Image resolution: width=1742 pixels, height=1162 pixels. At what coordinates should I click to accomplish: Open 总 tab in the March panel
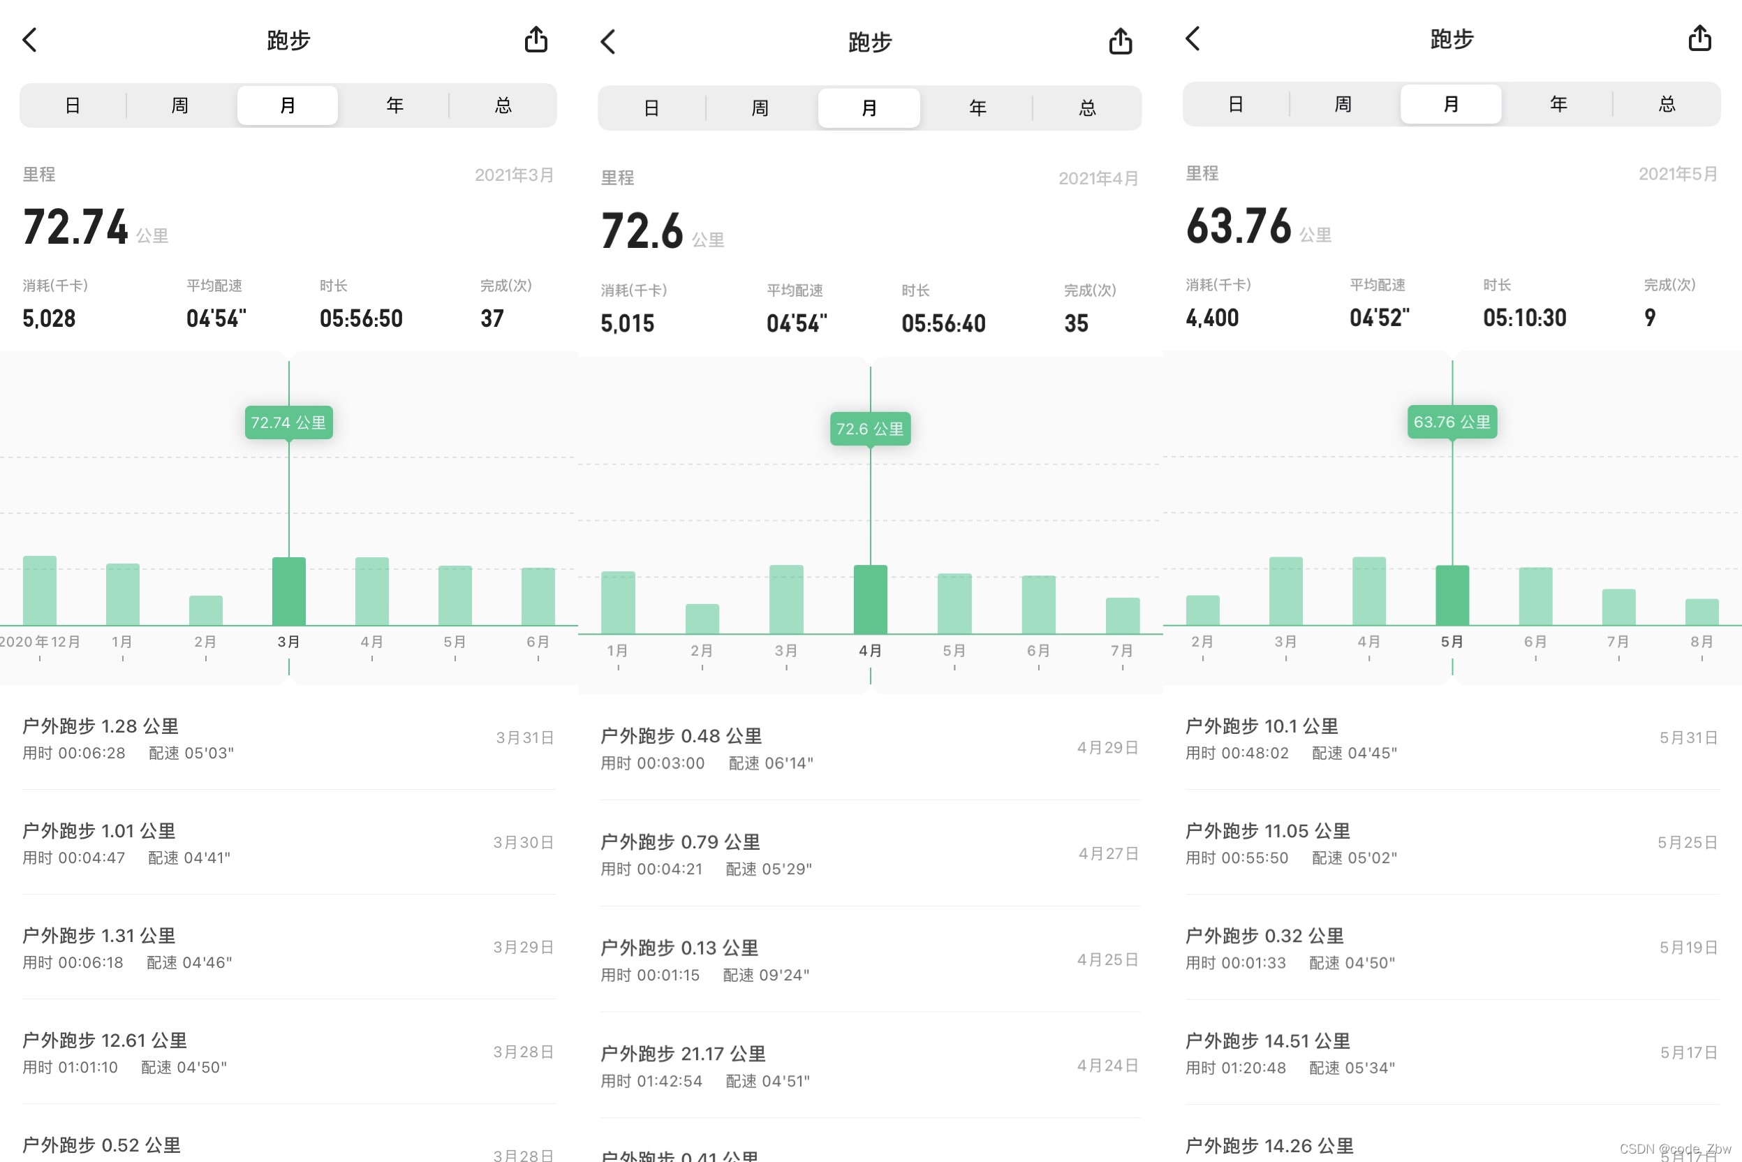[503, 105]
